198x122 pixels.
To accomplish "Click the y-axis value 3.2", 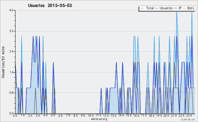I will point(11,31).
